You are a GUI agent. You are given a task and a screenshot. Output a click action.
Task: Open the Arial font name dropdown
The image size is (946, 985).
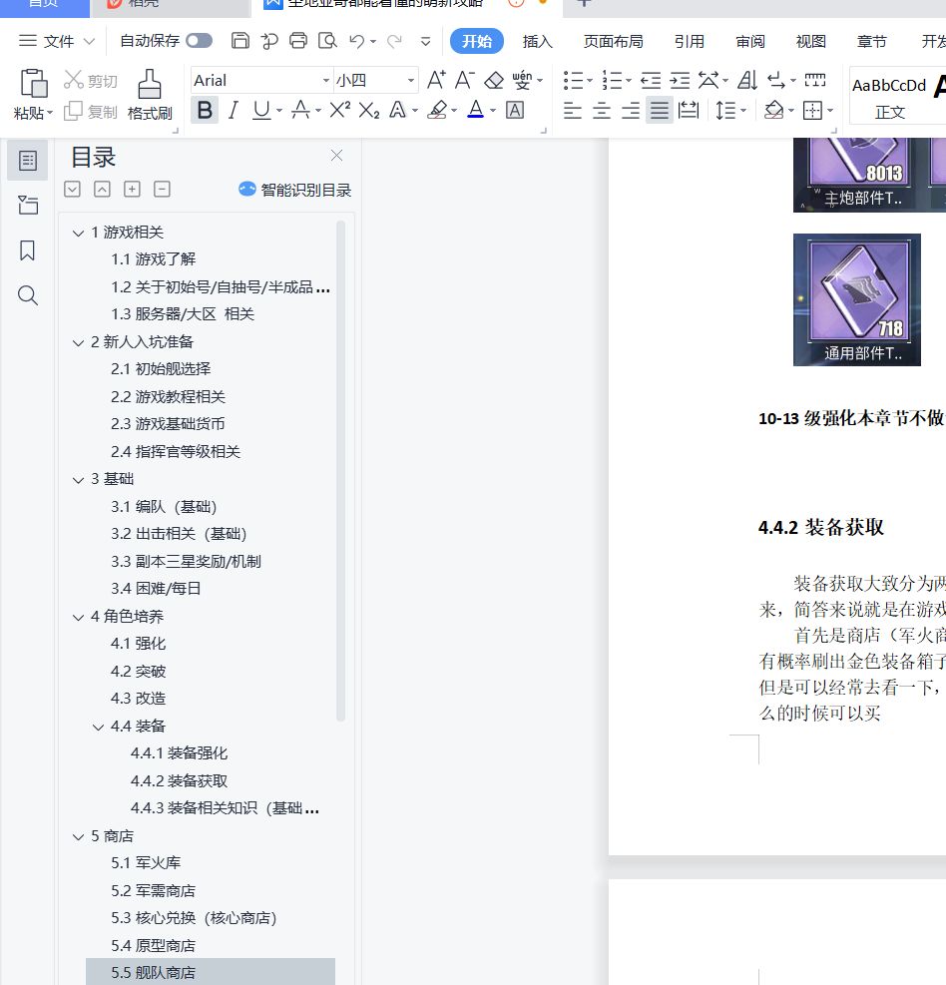click(x=326, y=80)
